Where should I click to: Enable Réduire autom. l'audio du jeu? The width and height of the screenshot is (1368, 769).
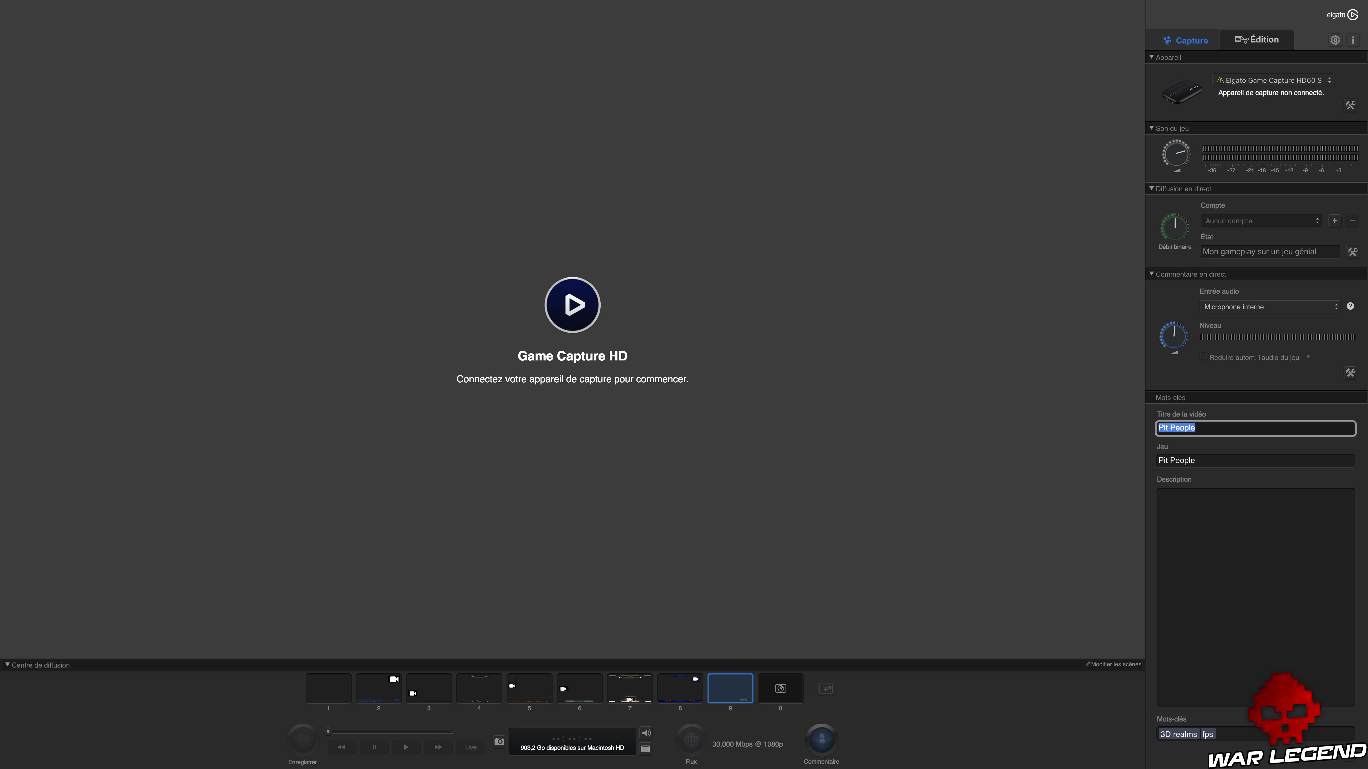point(1203,356)
